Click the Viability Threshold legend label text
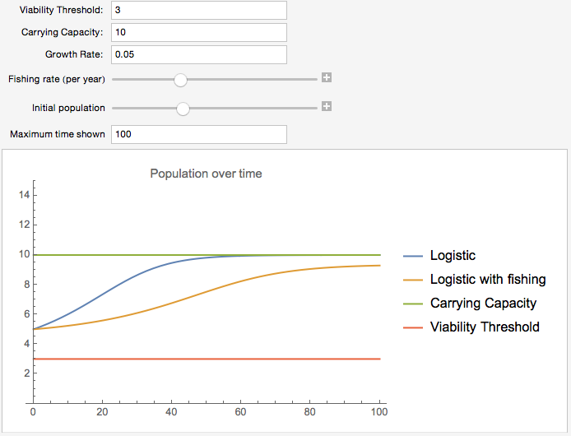Screen dimensions: 571x436 coord(485,327)
